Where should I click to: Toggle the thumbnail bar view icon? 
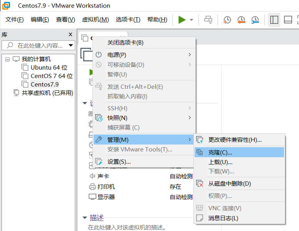(x=288, y=20)
